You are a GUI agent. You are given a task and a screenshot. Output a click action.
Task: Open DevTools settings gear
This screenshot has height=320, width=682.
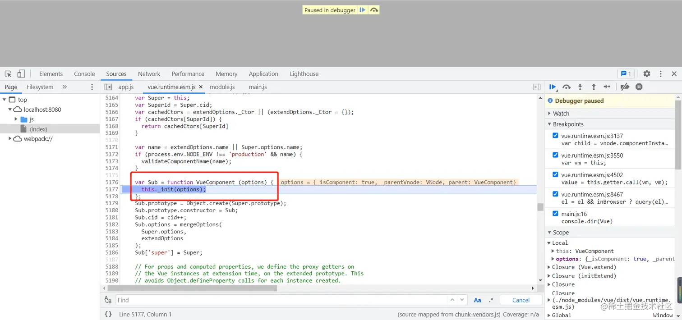click(x=647, y=74)
